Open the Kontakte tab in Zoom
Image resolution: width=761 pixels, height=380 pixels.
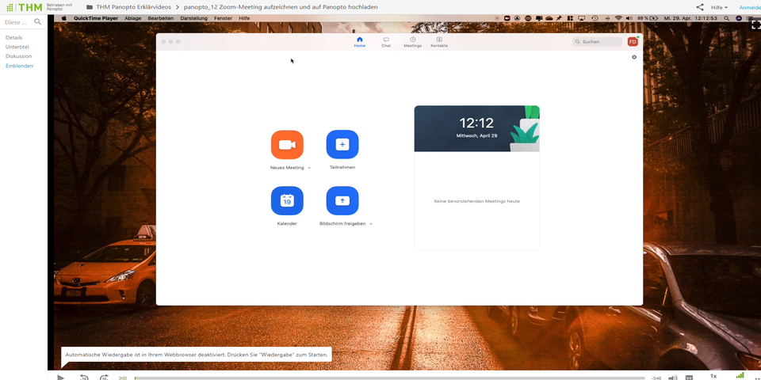(439, 42)
